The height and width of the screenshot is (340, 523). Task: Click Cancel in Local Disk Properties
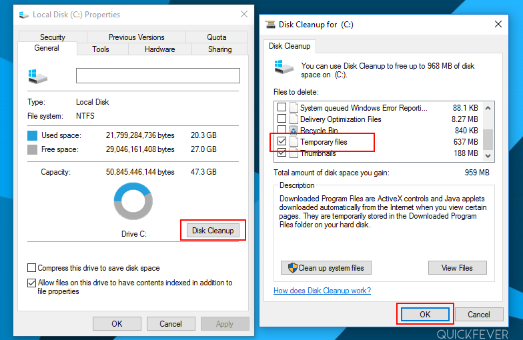click(x=171, y=324)
